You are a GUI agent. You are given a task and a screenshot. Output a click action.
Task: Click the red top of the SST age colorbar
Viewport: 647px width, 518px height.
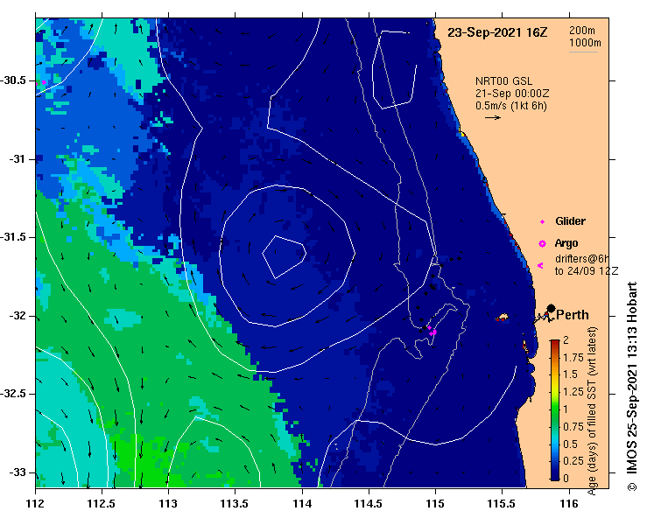555,343
